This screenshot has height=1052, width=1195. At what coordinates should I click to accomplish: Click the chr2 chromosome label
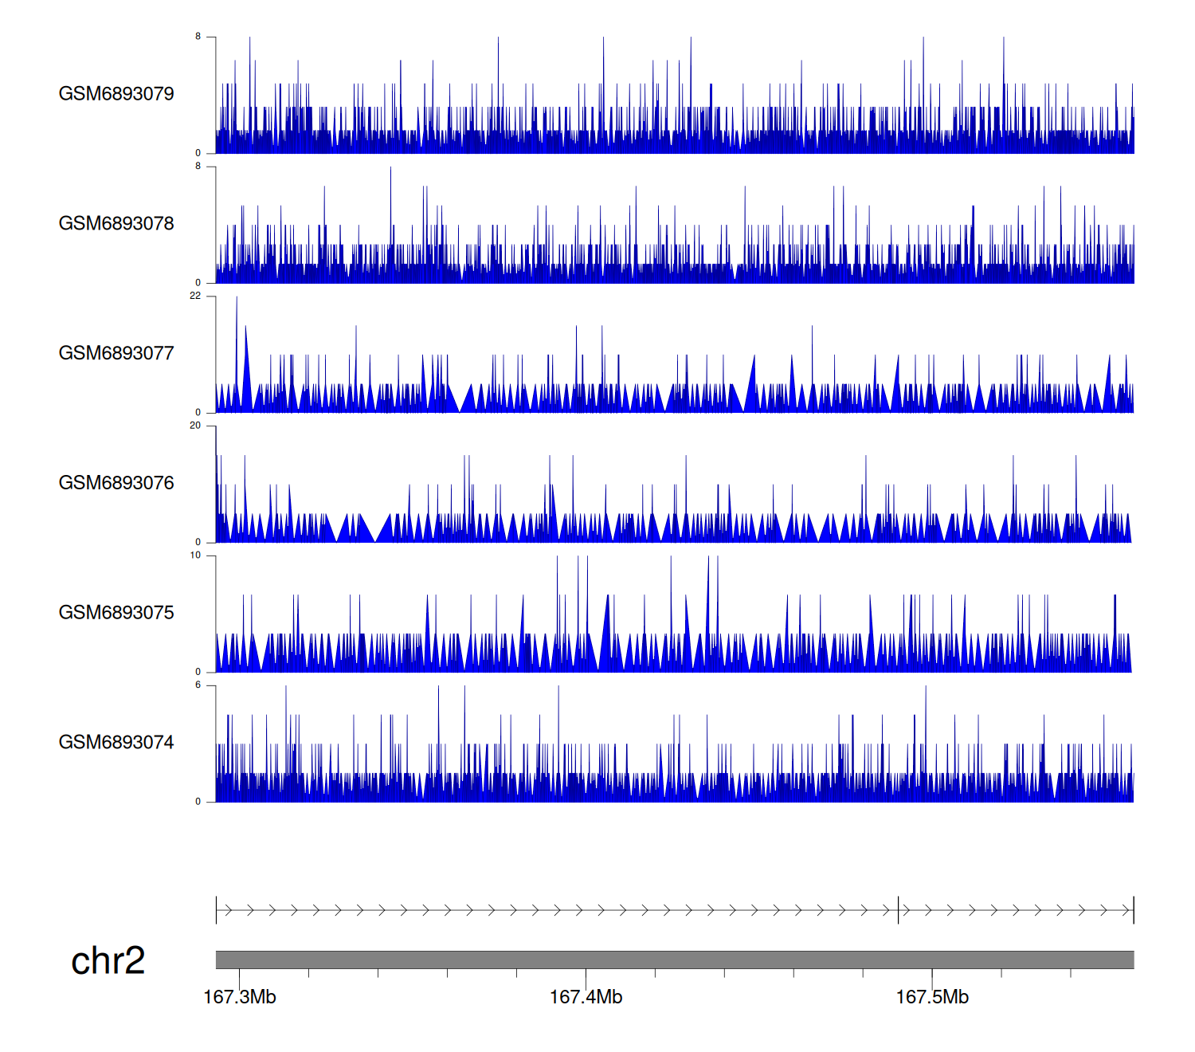108,961
